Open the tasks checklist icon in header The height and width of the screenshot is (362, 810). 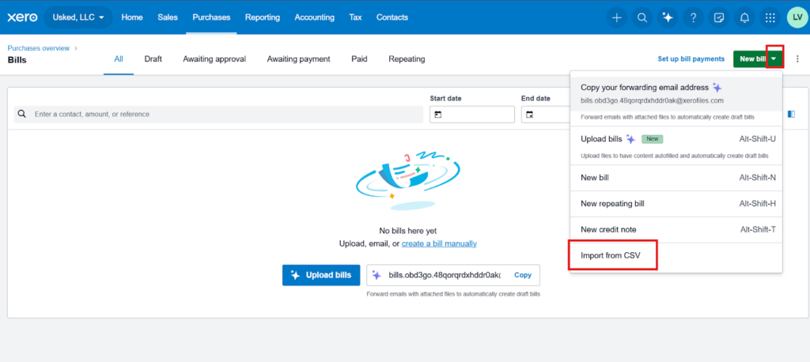coord(718,17)
